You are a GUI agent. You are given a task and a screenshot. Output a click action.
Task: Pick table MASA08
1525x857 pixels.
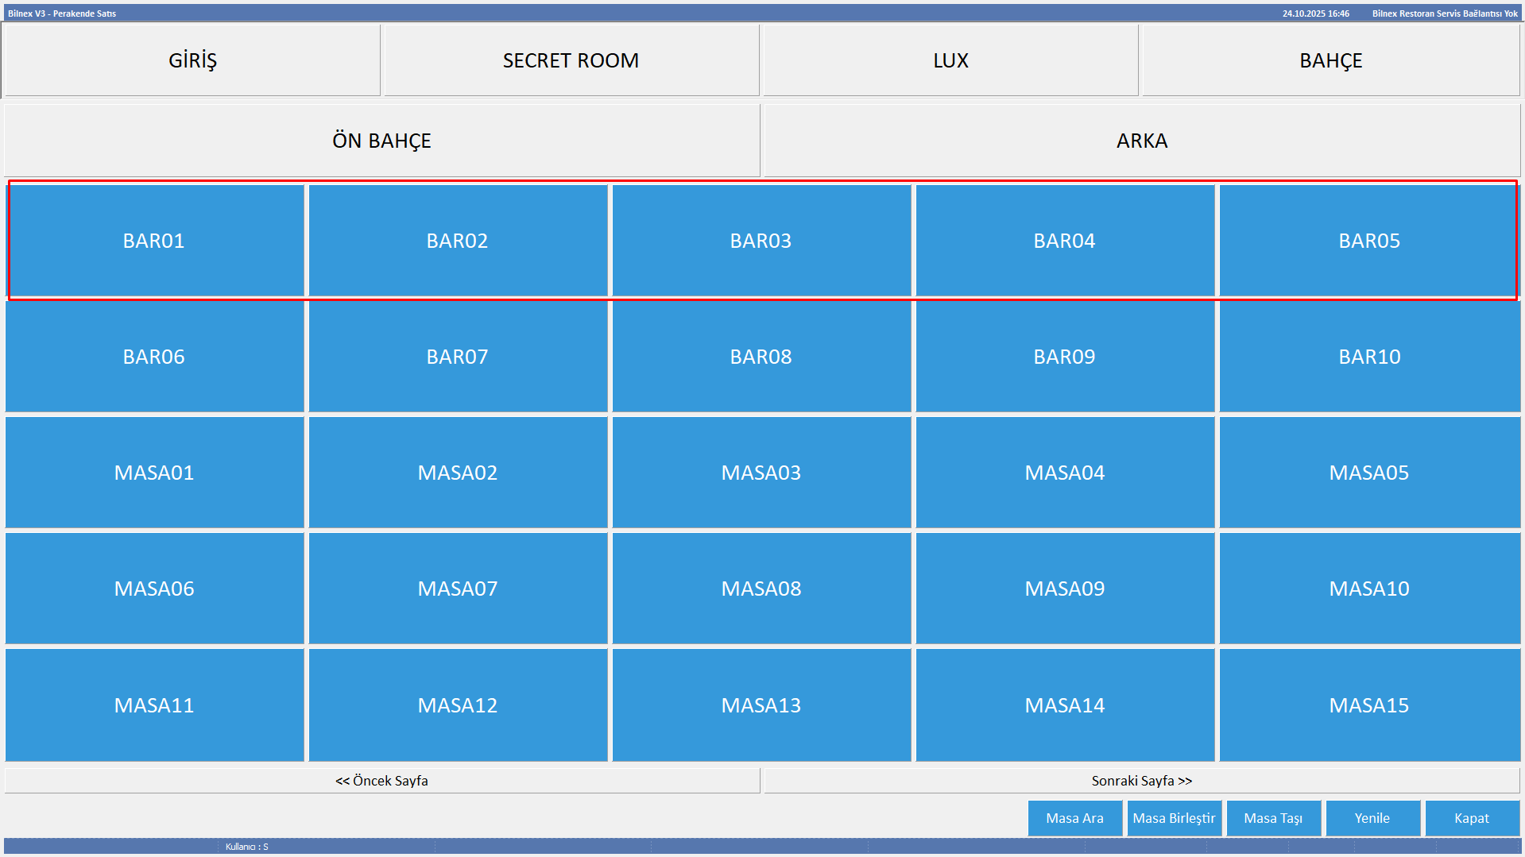click(761, 589)
